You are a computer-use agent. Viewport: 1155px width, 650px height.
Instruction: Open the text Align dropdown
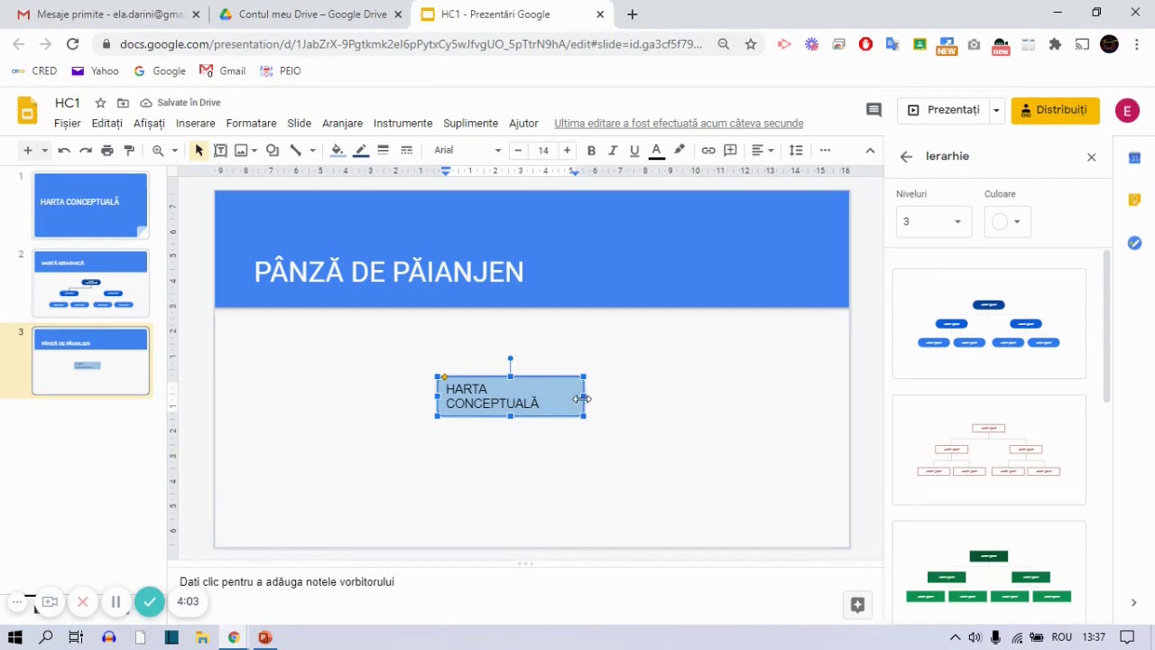(x=762, y=150)
